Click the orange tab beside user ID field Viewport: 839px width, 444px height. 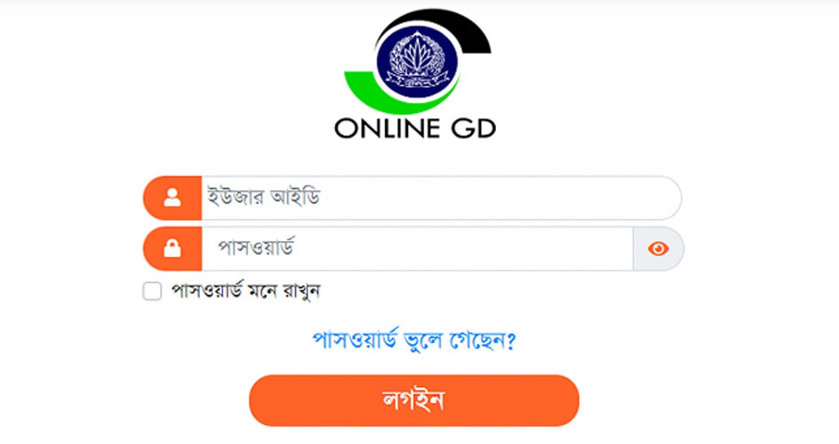click(x=172, y=198)
